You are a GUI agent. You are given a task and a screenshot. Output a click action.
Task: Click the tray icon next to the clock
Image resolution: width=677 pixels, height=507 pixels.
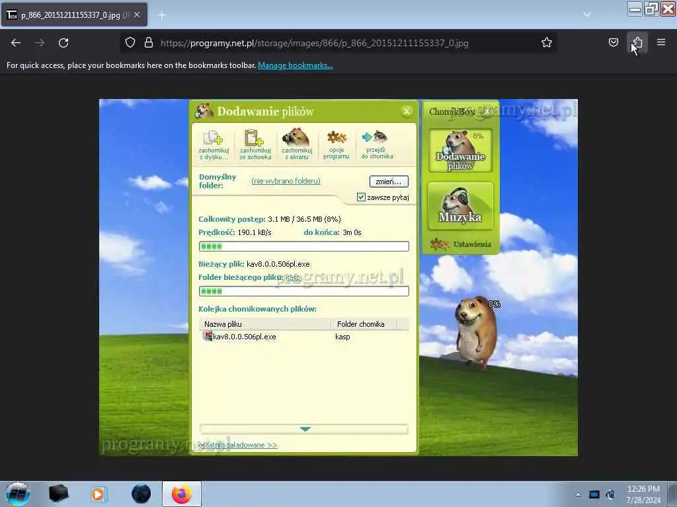[610, 494]
